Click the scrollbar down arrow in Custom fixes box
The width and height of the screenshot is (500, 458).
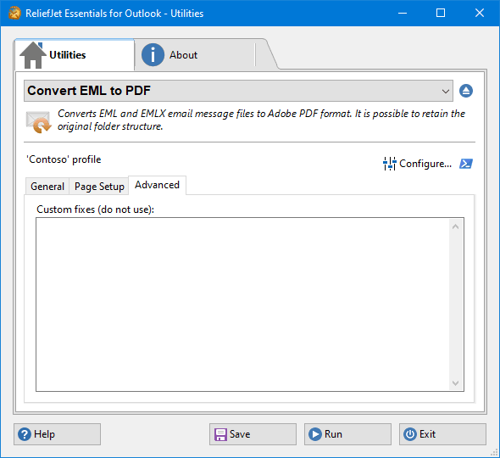point(455,383)
